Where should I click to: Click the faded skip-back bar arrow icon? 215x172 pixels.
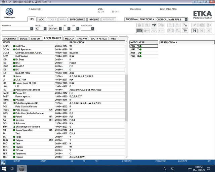pos(202,31)
